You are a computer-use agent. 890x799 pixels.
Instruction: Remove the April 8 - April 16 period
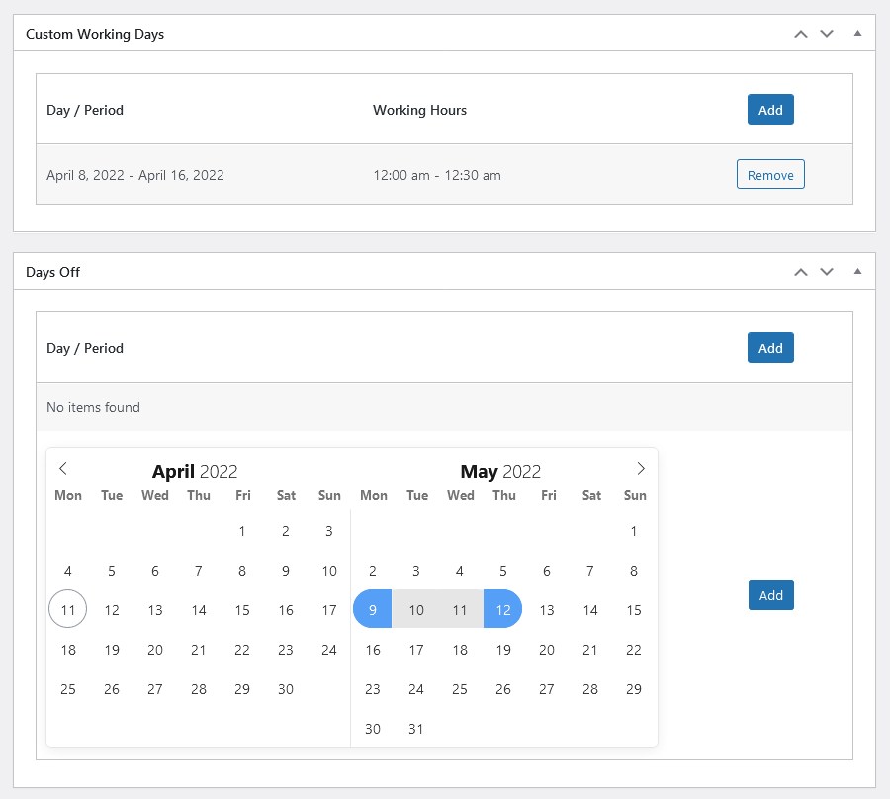tap(770, 175)
